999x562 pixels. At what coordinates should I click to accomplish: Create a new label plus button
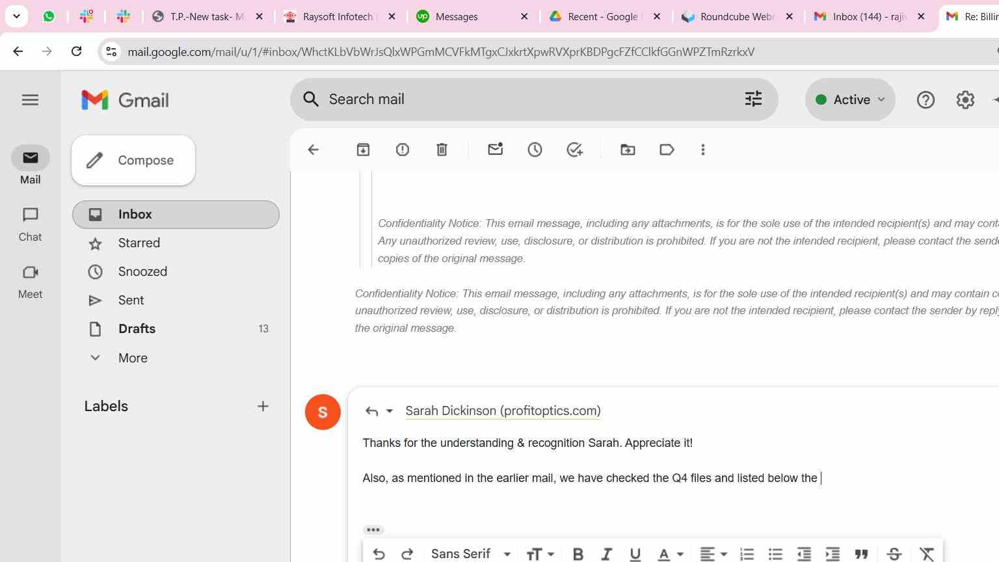point(263,407)
